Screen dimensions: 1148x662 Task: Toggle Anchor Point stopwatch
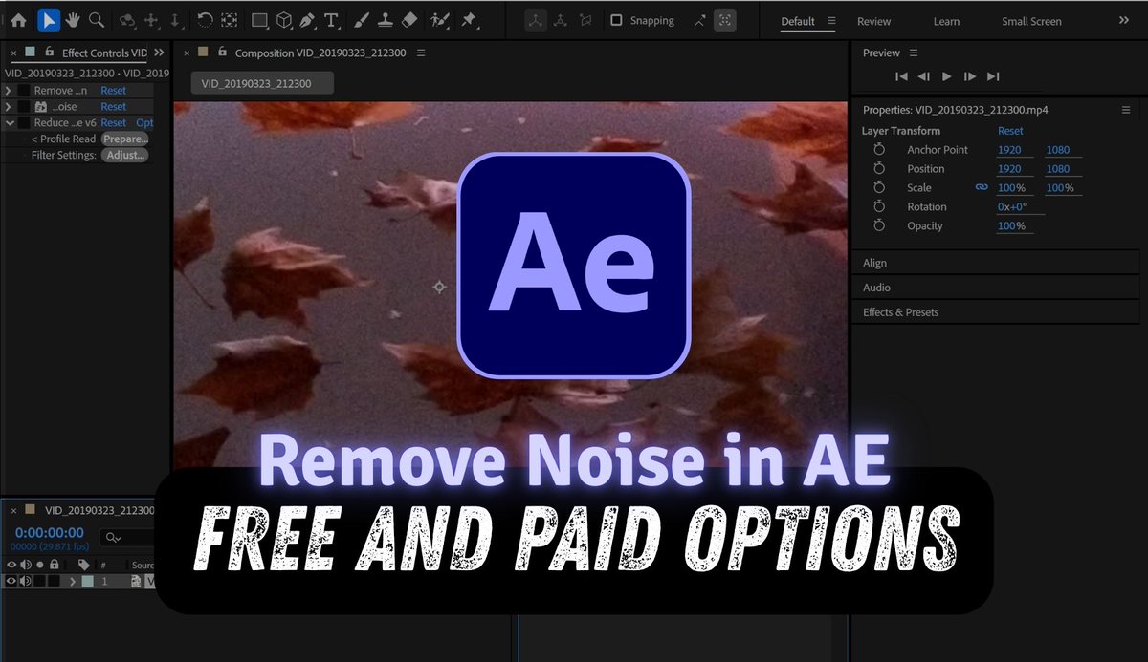(x=879, y=150)
